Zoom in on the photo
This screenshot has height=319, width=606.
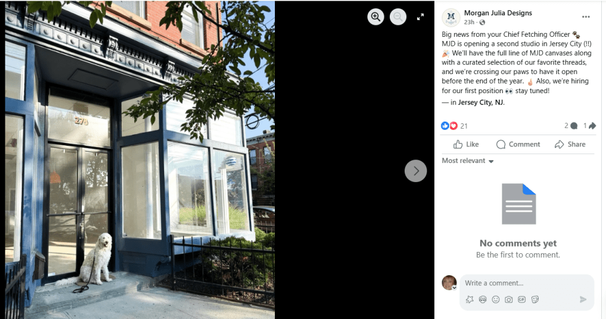376,17
